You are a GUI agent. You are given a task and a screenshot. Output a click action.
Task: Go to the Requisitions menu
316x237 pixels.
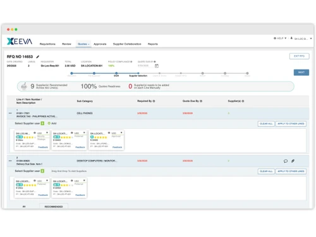pos(47,44)
